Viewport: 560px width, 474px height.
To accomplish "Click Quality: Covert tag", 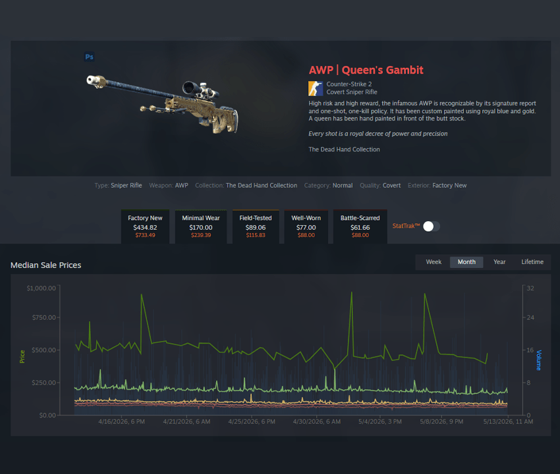I will click(x=380, y=185).
